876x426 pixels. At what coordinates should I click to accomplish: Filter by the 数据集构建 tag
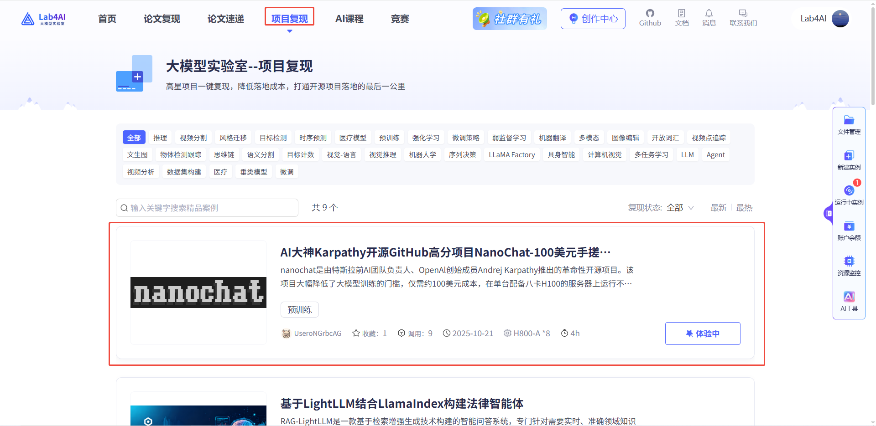click(184, 172)
